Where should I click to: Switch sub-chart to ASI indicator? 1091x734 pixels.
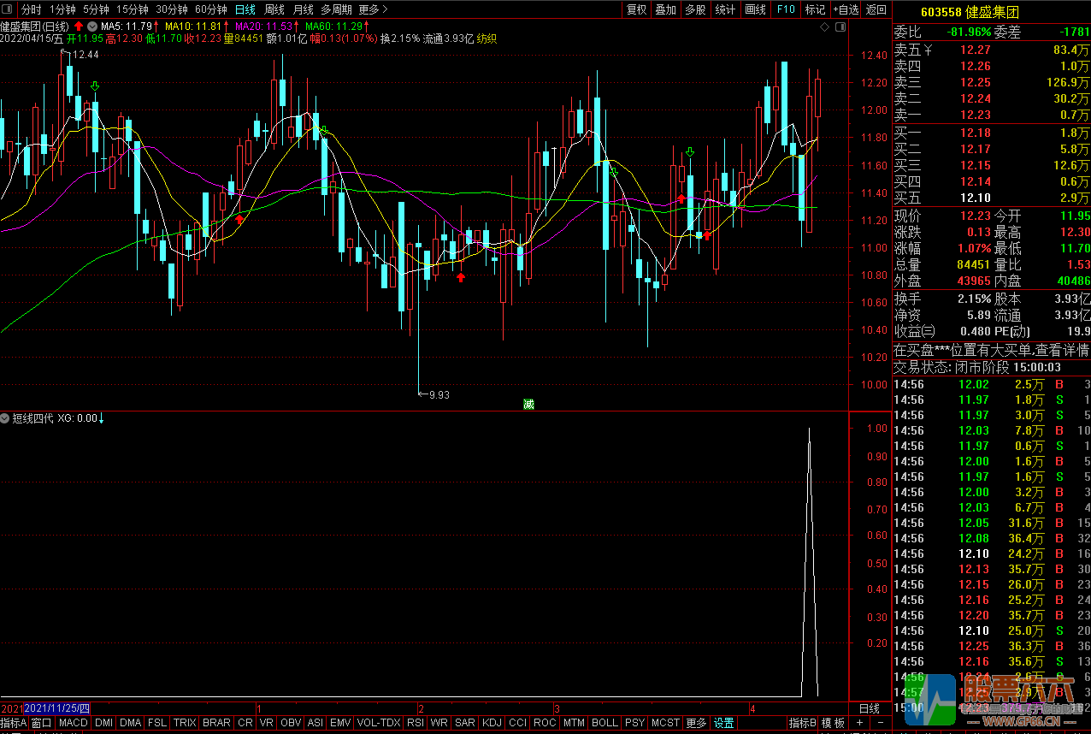coord(316,723)
